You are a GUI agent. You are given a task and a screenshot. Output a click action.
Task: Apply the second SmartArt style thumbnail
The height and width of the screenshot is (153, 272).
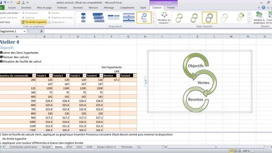[x=194, y=18]
